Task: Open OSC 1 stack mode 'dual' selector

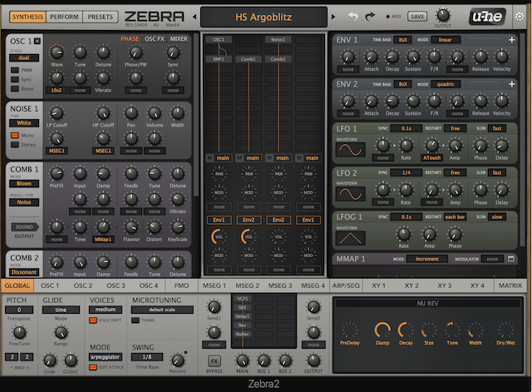Action: (x=24, y=57)
